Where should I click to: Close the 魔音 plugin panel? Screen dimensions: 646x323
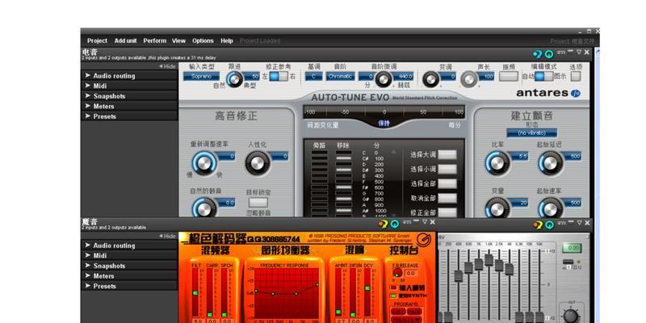[x=432, y=222]
